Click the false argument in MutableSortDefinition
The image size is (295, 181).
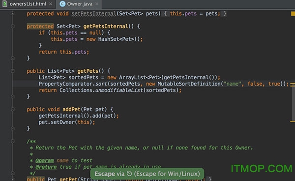(255, 84)
